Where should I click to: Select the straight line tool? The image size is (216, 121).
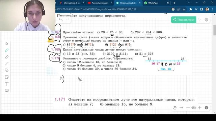tap(7, 64)
